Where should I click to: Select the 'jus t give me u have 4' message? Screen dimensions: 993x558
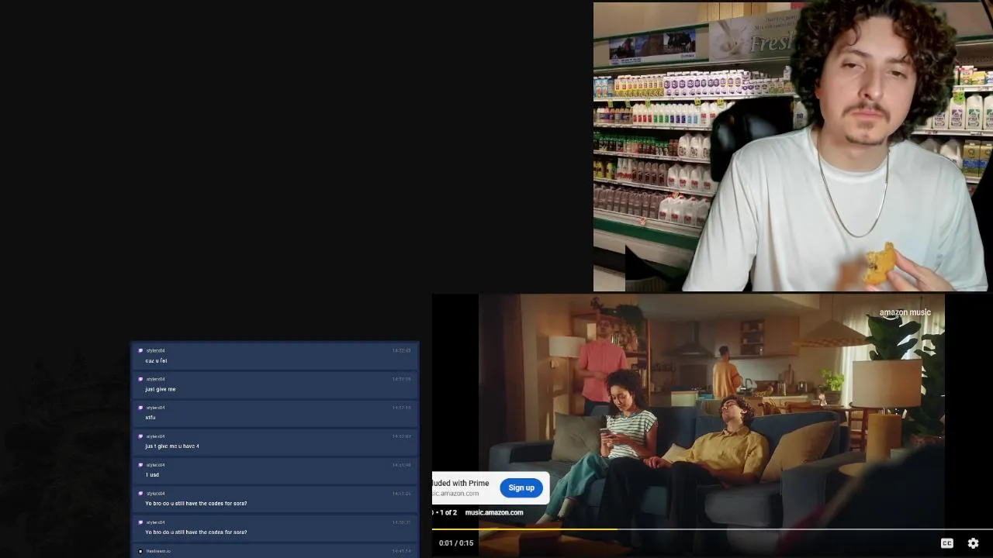(x=275, y=442)
